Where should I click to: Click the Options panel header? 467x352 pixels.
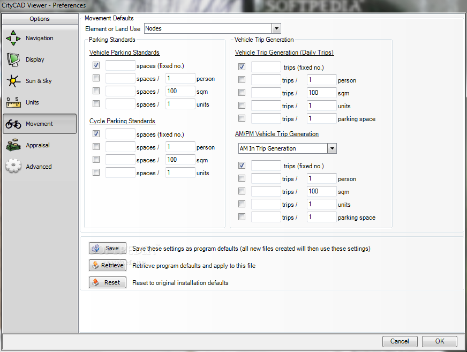tap(40, 19)
